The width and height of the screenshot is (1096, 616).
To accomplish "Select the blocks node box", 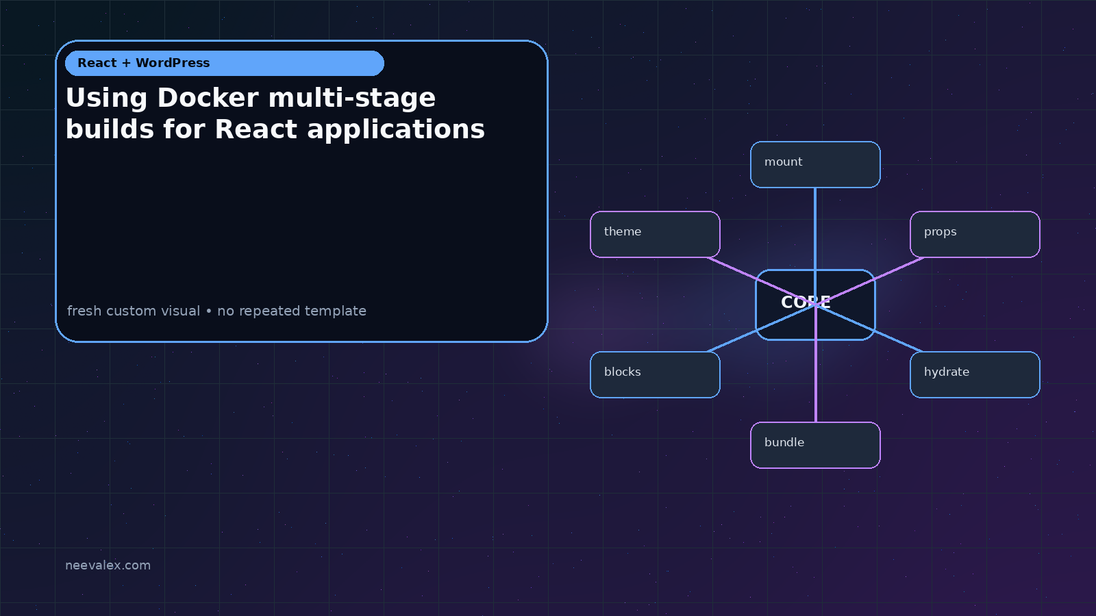I will [655, 374].
